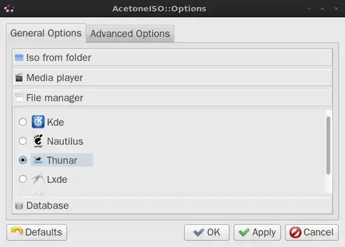345x247 pixels.
Task: Choose the Lxde radio button
Action: pos(23,179)
